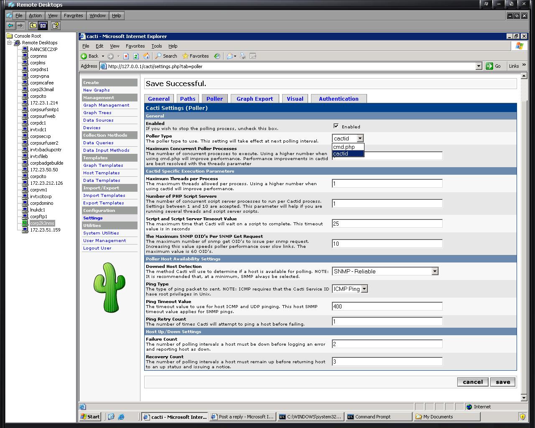Select corp2k3nms remote desktop icon

[25, 223]
